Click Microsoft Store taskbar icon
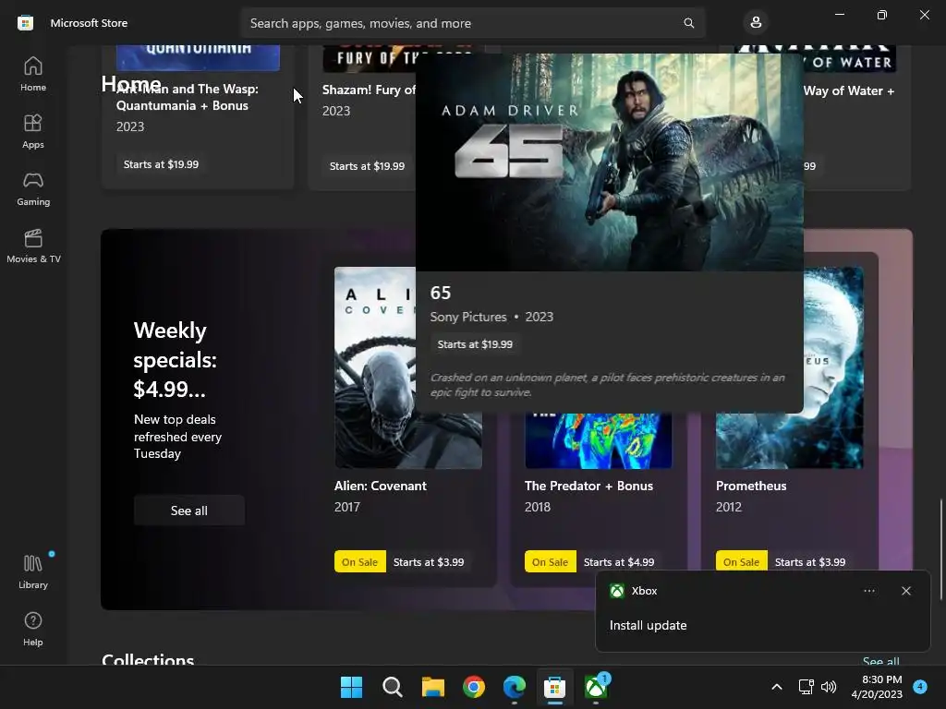 click(x=554, y=687)
